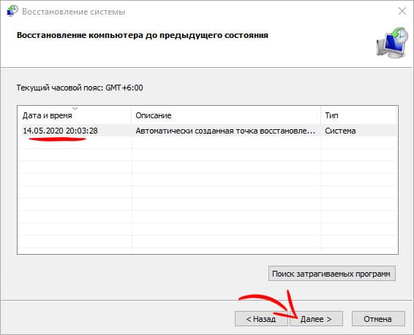Close the Восстановление системы dialog

402,11
